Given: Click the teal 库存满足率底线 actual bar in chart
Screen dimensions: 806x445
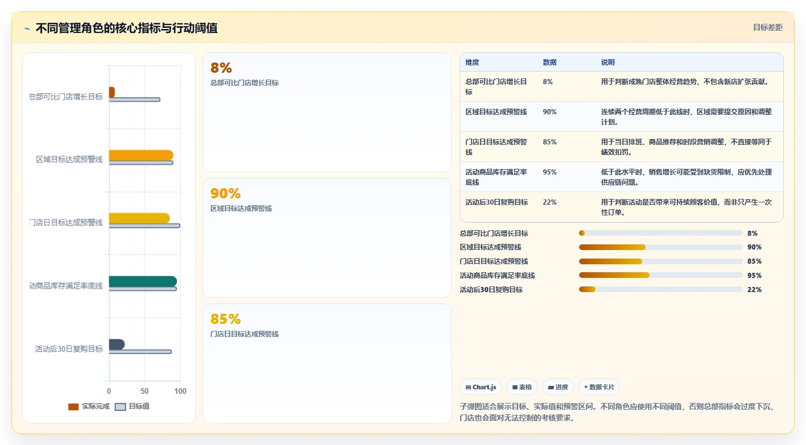Looking at the screenshot, I should (143, 281).
